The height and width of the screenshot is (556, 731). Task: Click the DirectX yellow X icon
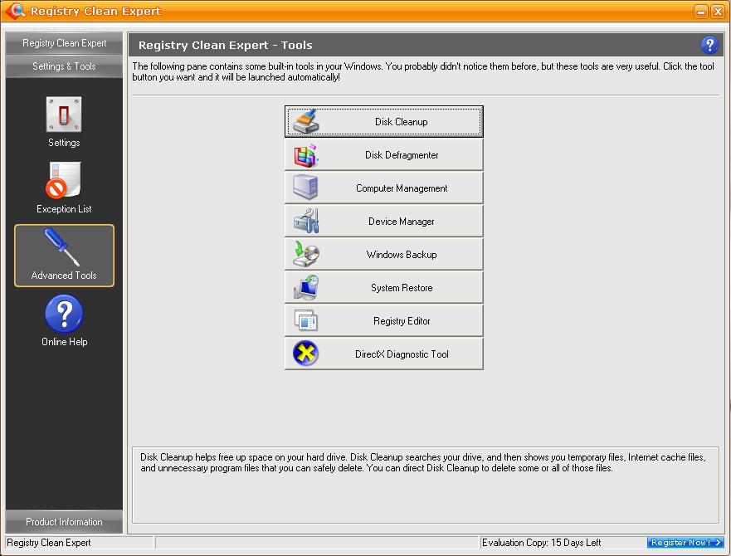pos(306,353)
